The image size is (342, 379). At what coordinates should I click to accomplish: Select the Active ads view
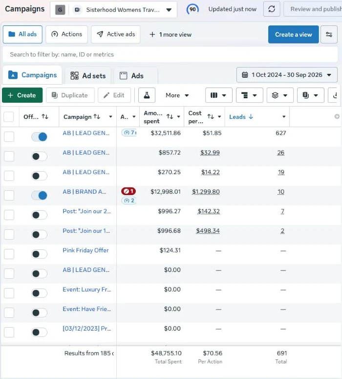pos(115,34)
